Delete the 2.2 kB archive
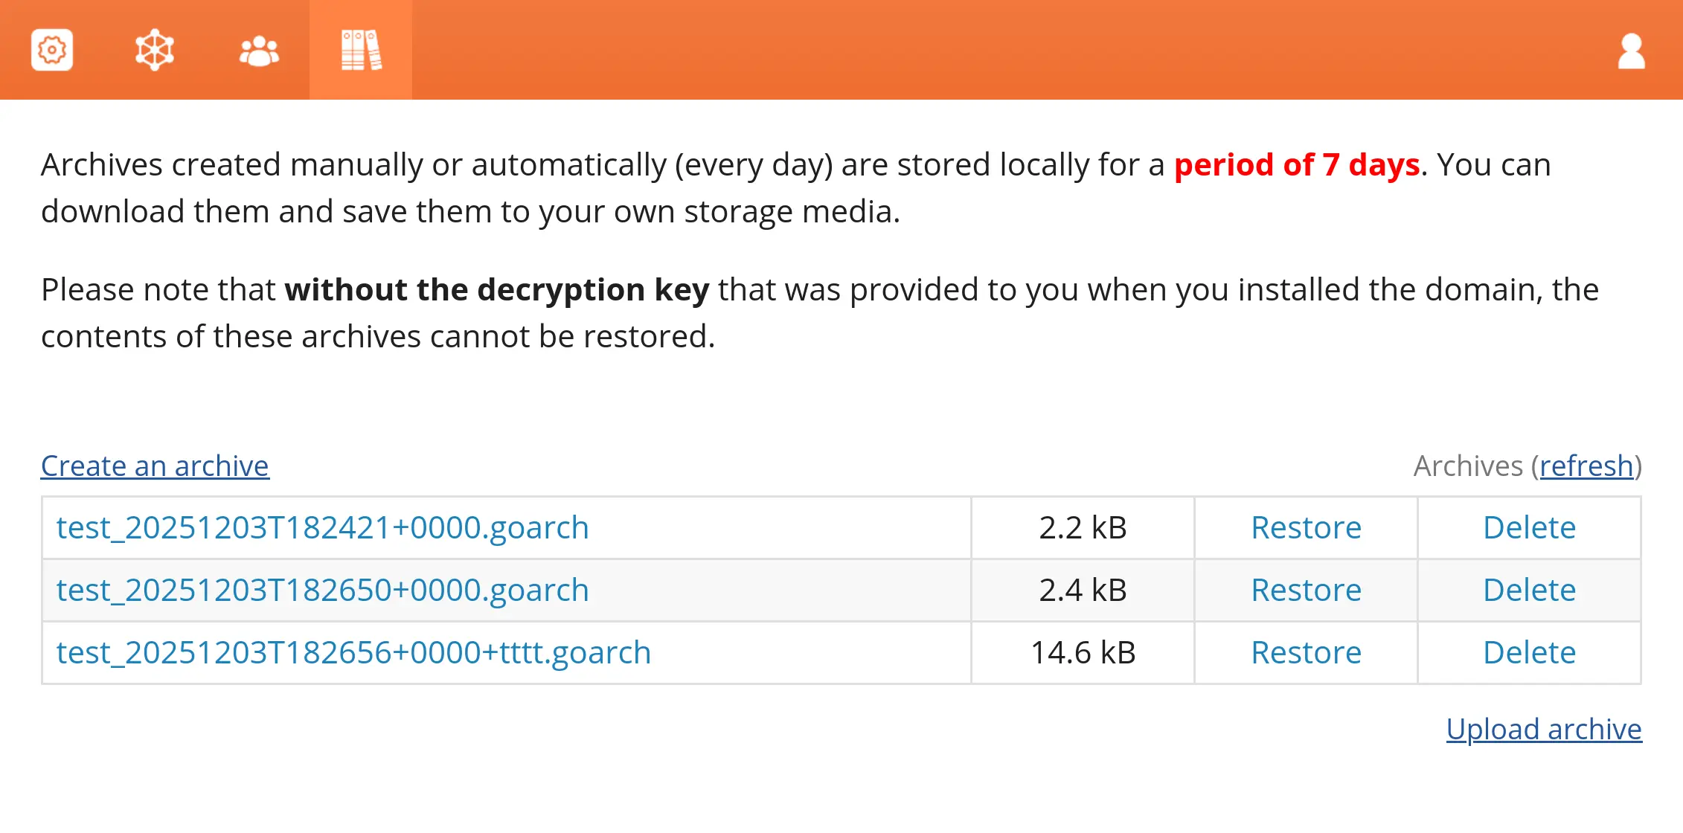This screenshot has width=1683, height=833. pyautogui.click(x=1529, y=528)
